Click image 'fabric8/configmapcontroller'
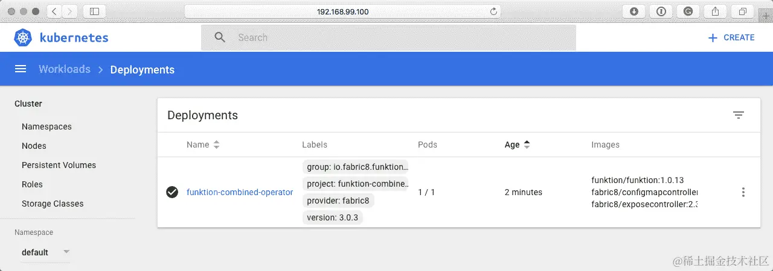 click(x=644, y=192)
